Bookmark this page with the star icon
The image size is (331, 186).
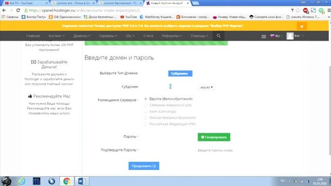point(298,10)
